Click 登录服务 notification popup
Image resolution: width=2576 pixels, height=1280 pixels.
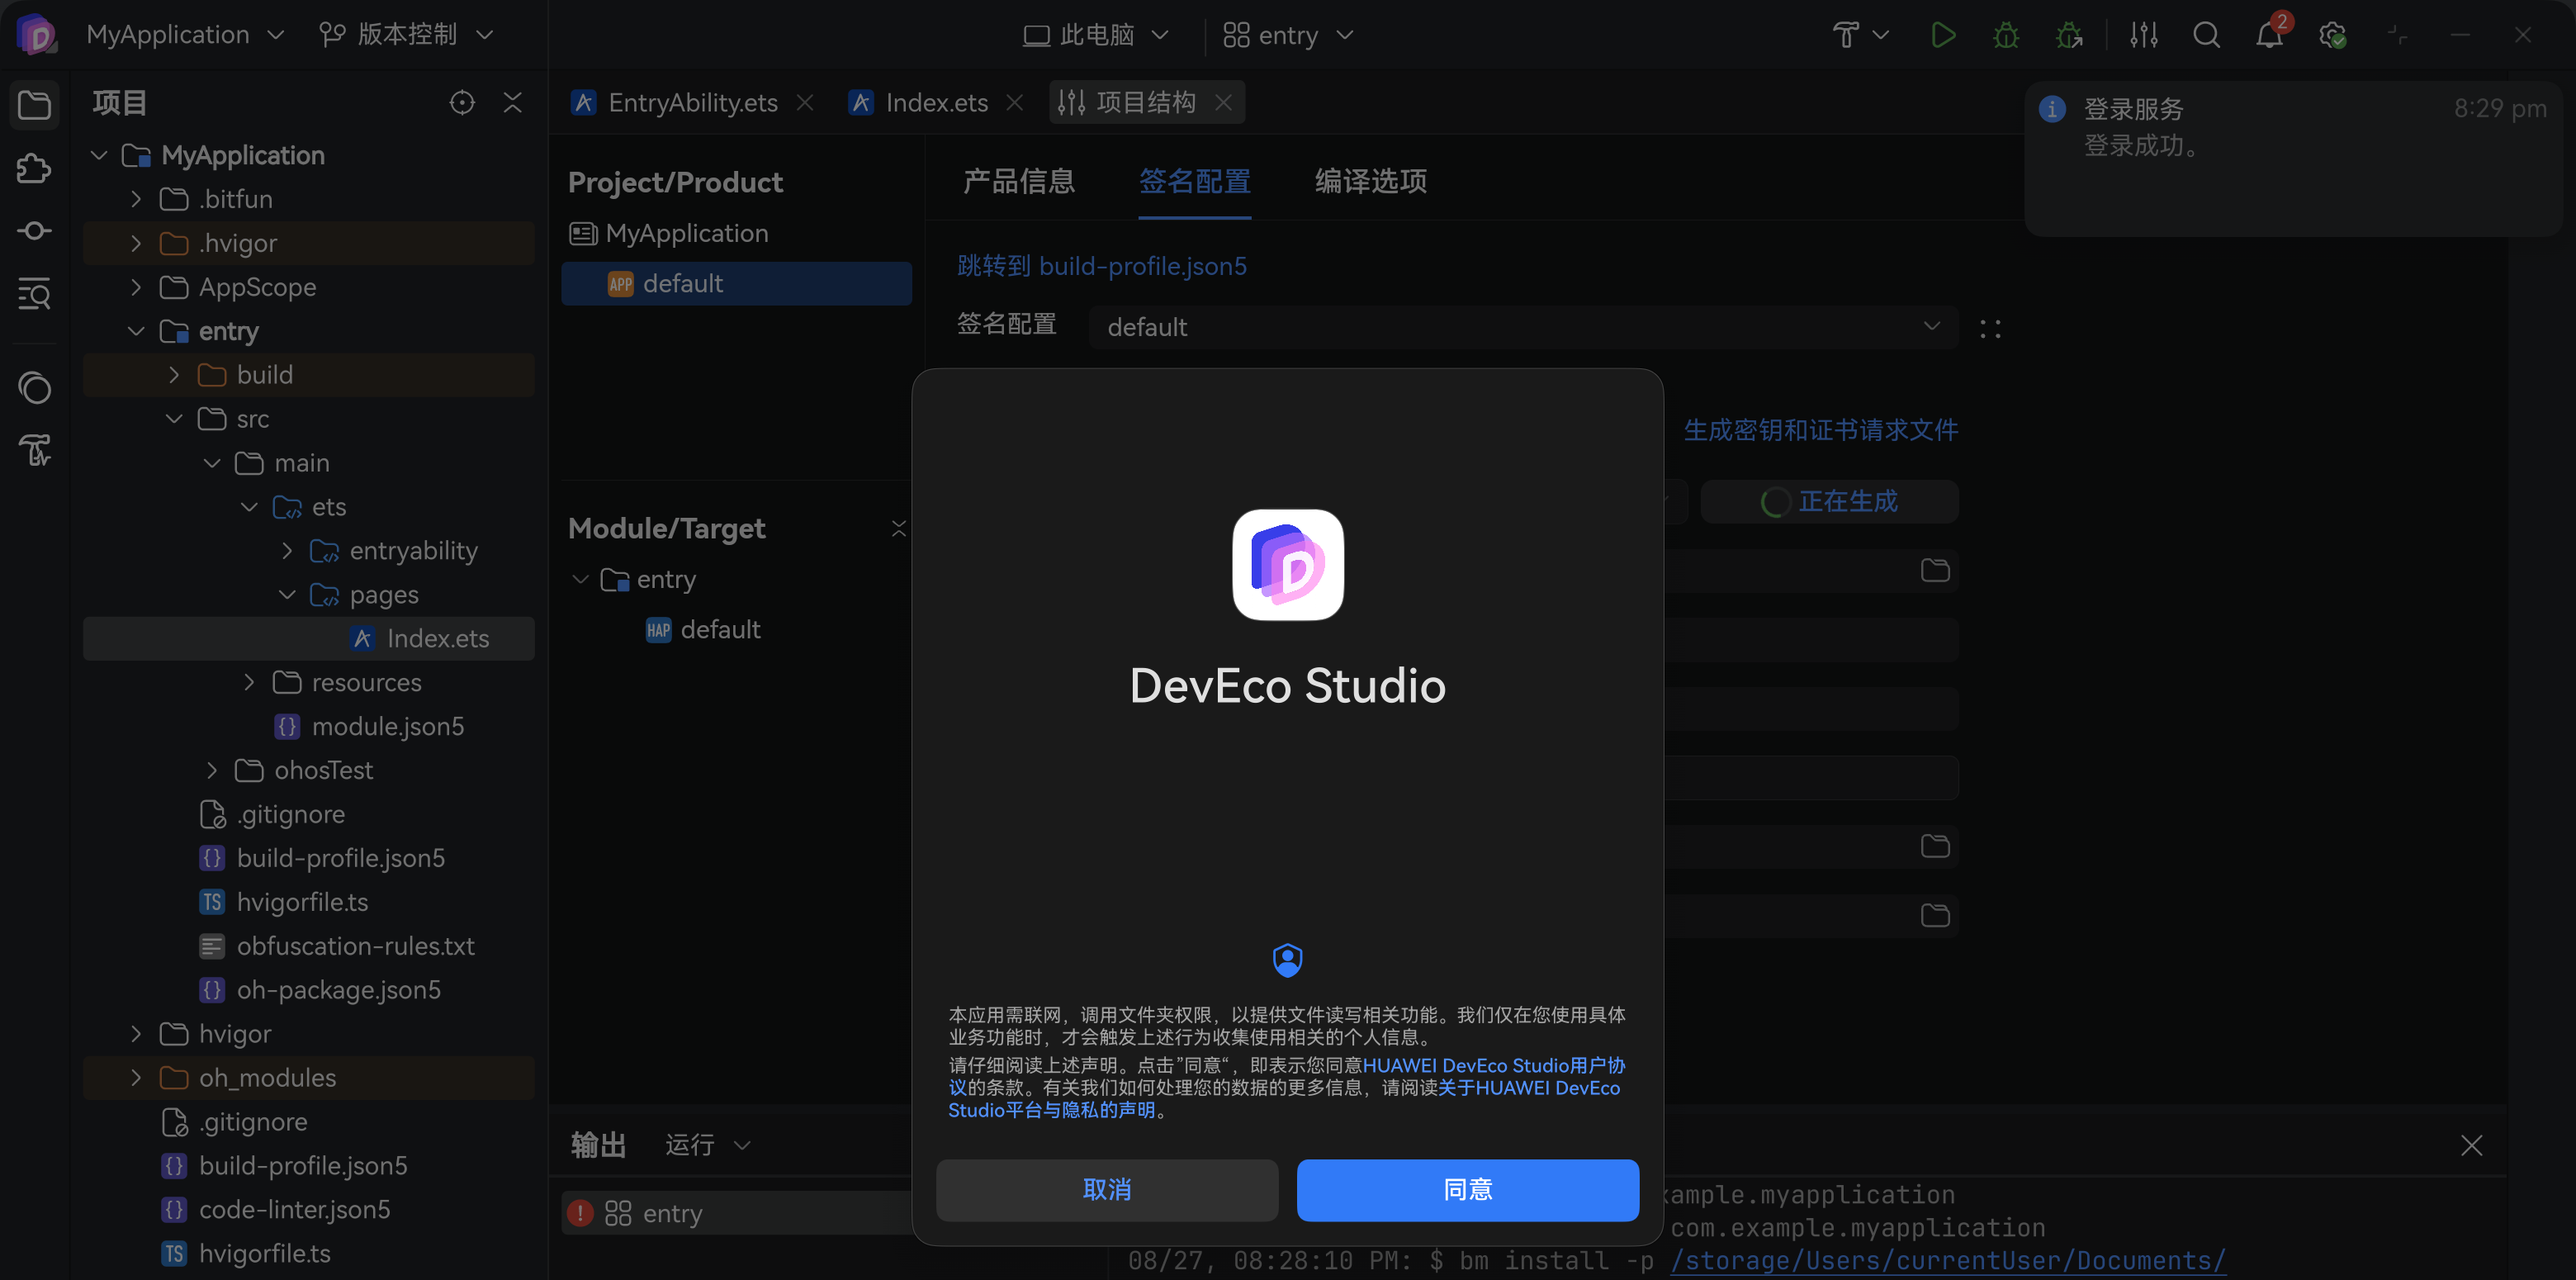pyautogui.click(x=2292, y=158)
